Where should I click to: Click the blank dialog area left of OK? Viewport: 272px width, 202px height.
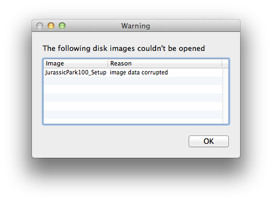tap(112, 141)
